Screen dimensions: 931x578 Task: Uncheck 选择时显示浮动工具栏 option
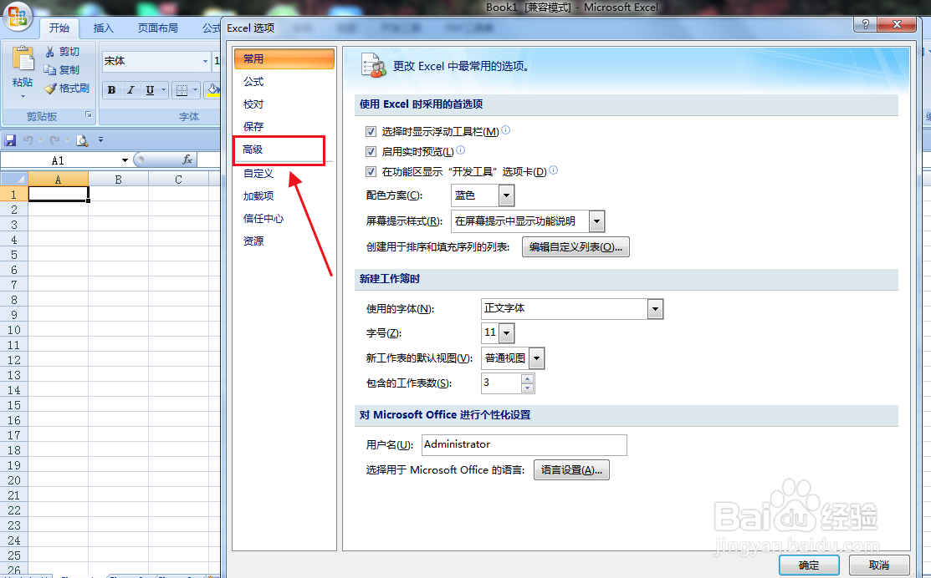point(371,131)
